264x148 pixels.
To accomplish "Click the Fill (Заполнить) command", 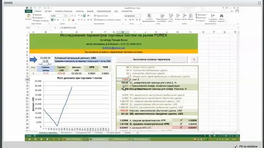I will 201,18.
